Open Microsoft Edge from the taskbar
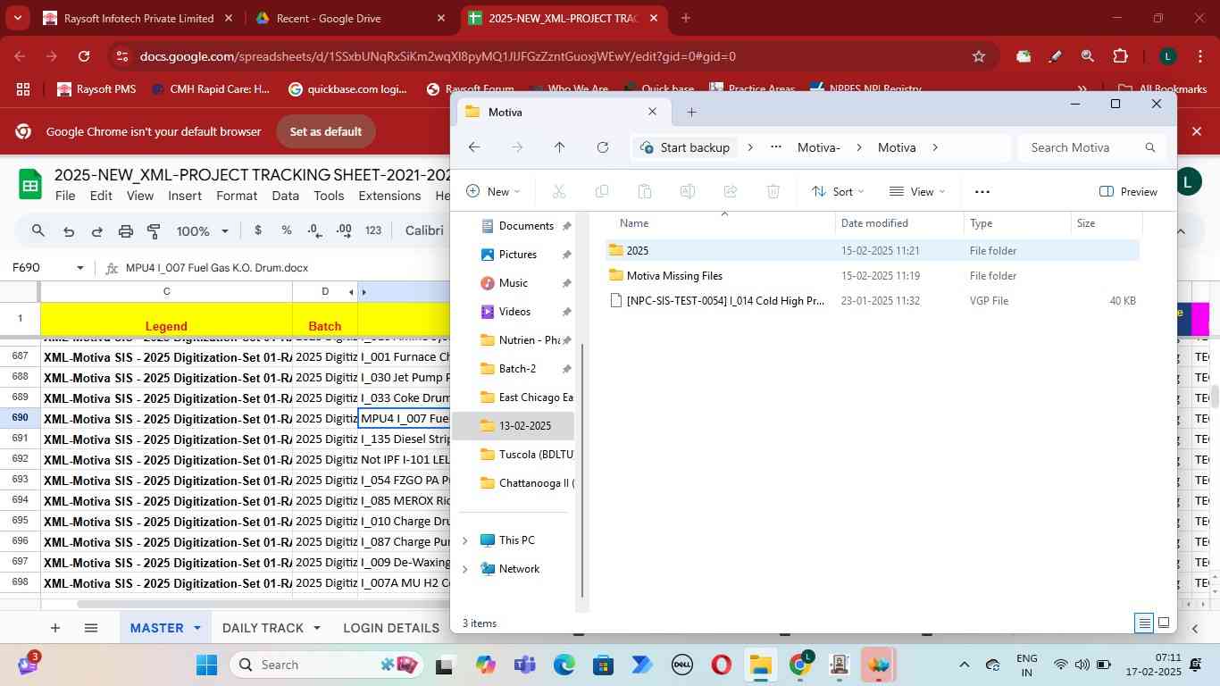 point(564,665)
